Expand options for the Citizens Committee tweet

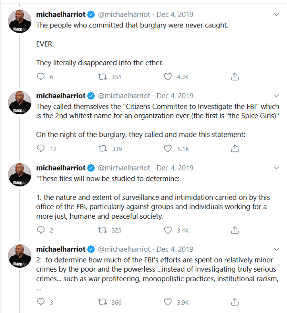coord(277,96)
